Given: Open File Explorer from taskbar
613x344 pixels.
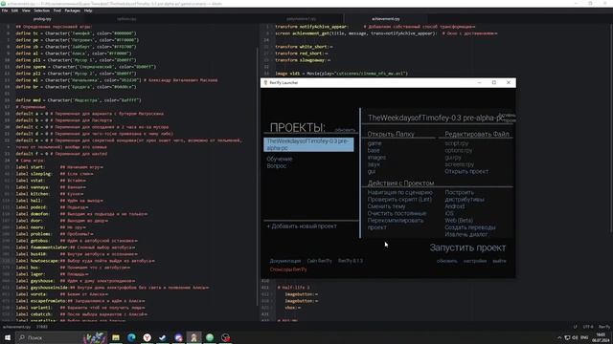Looking at the screenshot, I should tap(116, 337).
